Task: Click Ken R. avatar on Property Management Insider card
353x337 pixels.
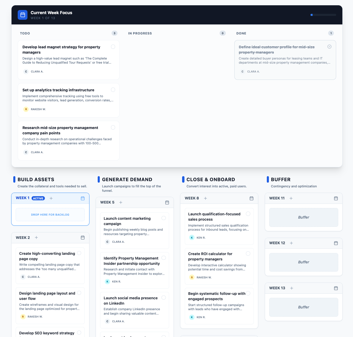Action: (107, 282)
